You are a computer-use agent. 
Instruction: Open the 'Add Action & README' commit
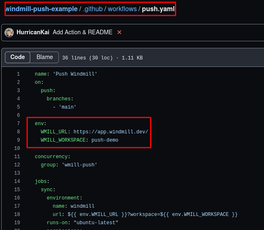click(82, 32)
